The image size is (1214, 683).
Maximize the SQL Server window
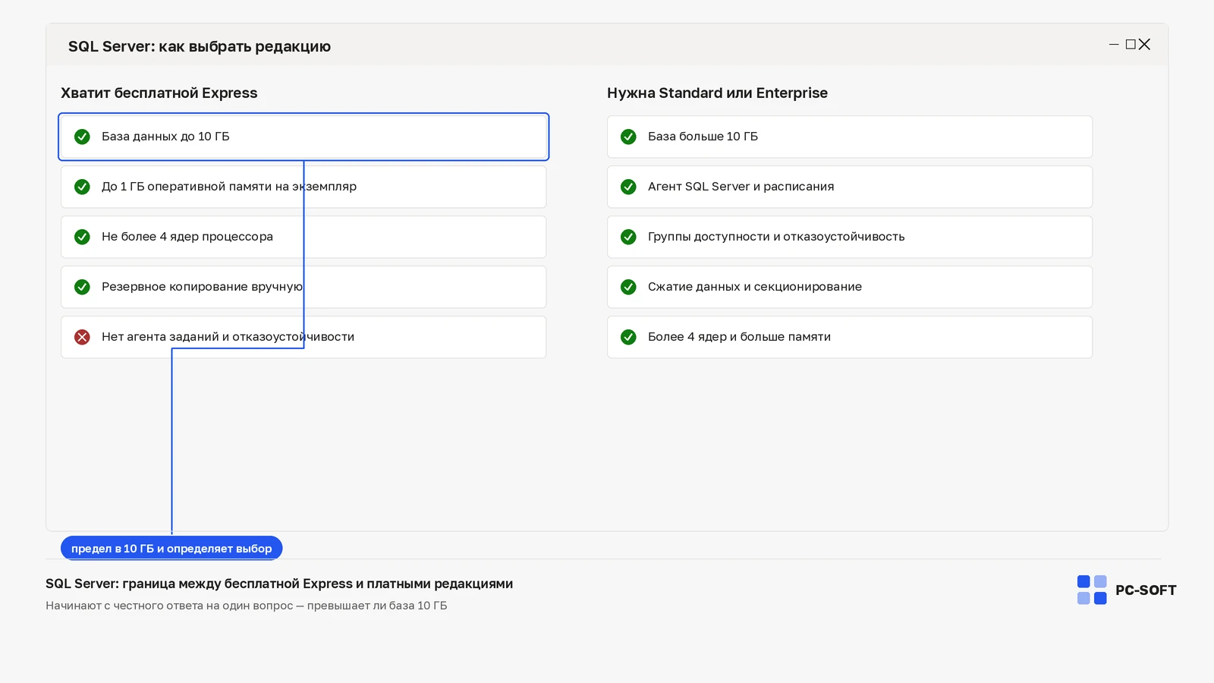click(1131, 45)
